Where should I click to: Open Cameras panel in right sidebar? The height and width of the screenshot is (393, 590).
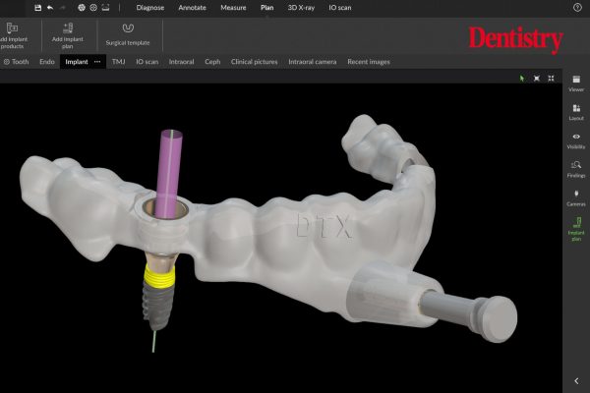(575, 196)
